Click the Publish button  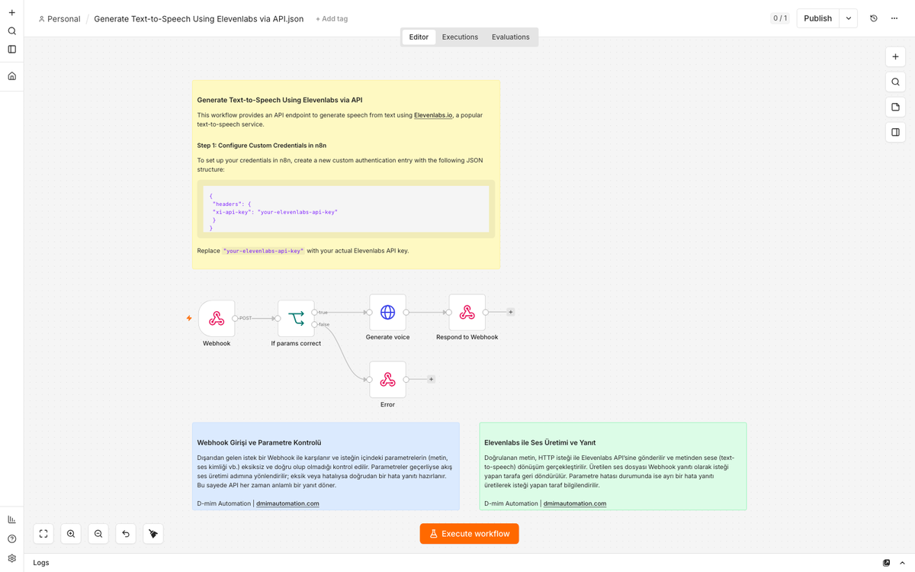point(817,18)
